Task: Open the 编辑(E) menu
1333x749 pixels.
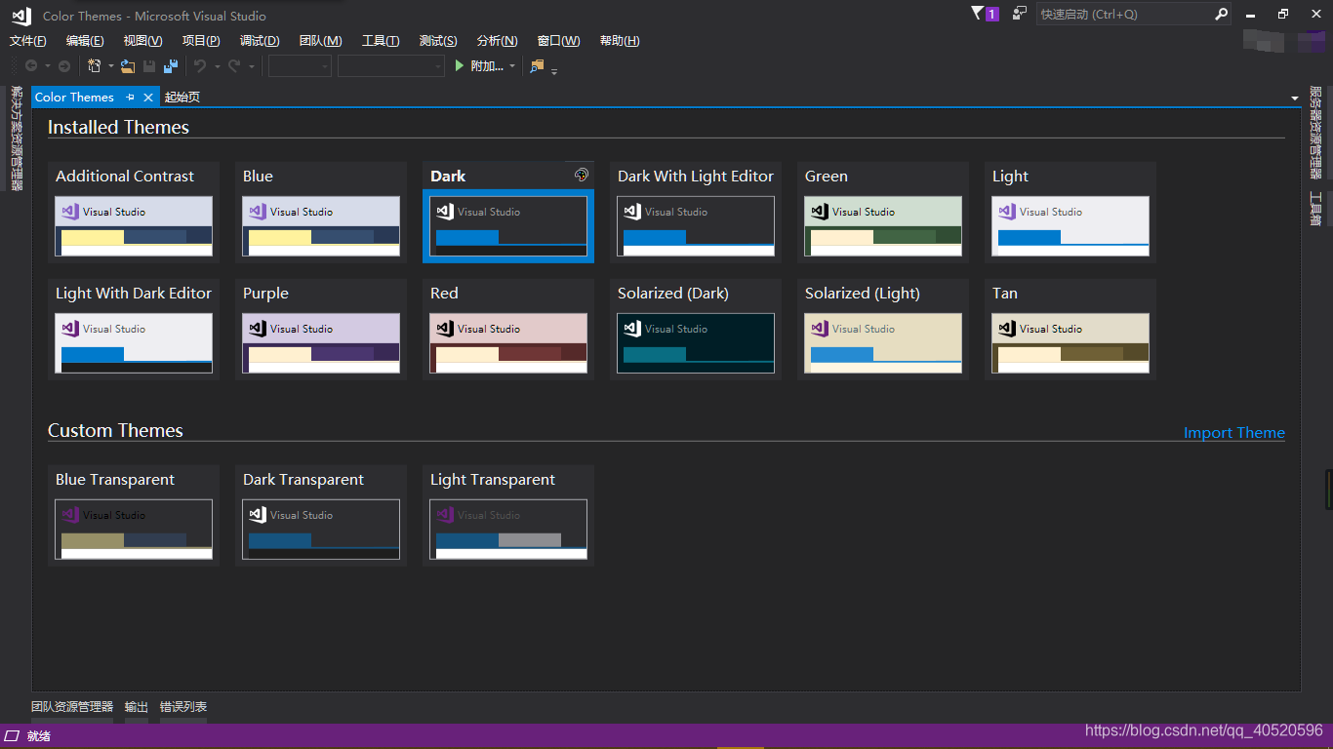Action: [x=85, y=41]
